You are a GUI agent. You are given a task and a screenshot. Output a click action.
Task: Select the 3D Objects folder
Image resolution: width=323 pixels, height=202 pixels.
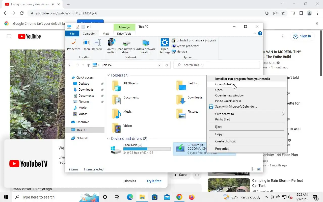click(x=125, y=86)
